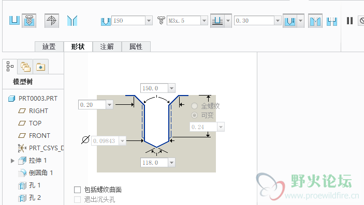The width and height of the screenshot is (364, 205).
Task: Open the M3x.5 screw size dropdown
Action: (x=204, y=21)
